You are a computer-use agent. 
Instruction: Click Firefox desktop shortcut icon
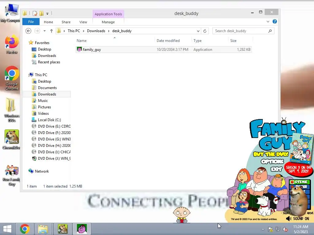[x=12, y=45]
